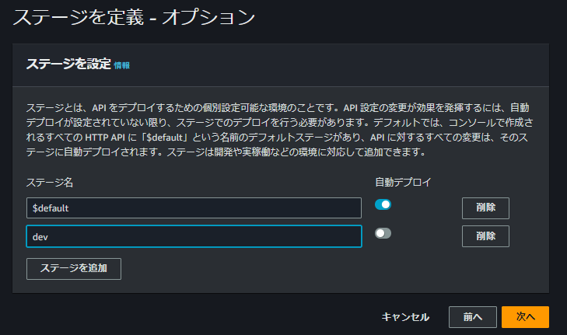Click the ステージを追加 button
This screenshot has width=567, height=335.
[74, 268]
